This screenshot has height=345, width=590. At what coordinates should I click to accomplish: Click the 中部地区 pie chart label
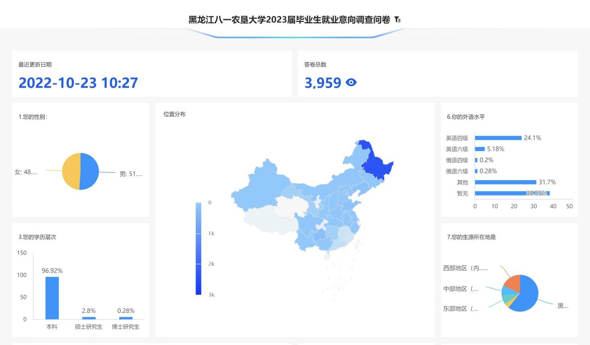pyautogui.click(x=461, y=289)
